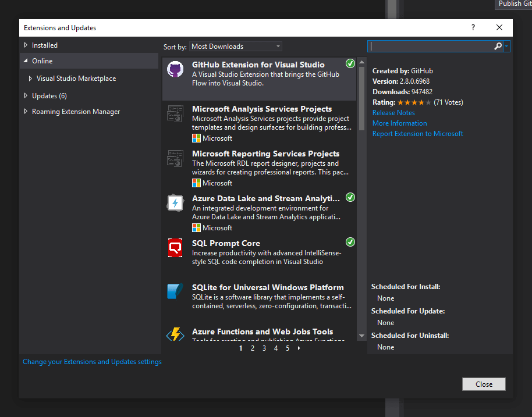The height and width of the screenshot is (417, 532).
Task: Open the Sort by Most Downloads dropdown
Action: pos(236,47)
